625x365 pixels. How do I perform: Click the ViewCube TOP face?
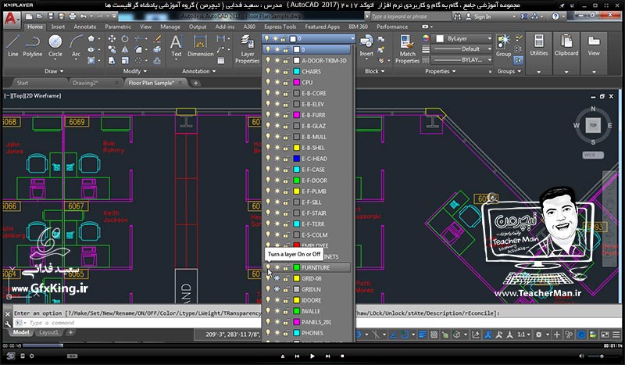tap(593, 125)
